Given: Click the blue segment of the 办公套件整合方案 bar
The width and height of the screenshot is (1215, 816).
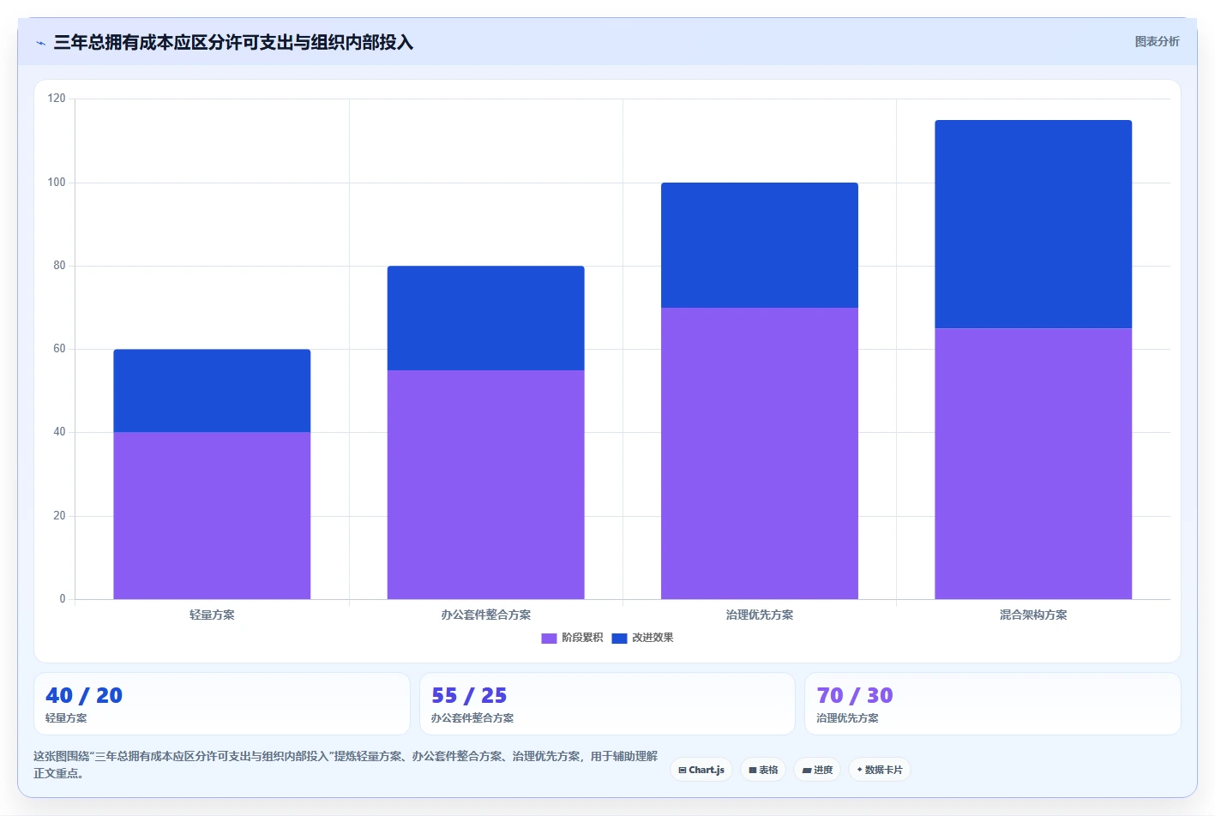Looking at the screenshot, I should pos(485,318).
